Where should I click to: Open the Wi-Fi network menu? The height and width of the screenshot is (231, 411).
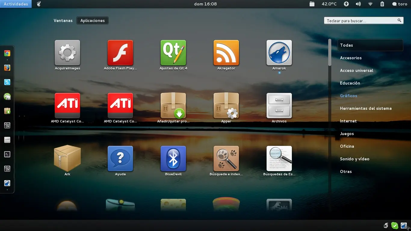370,4
